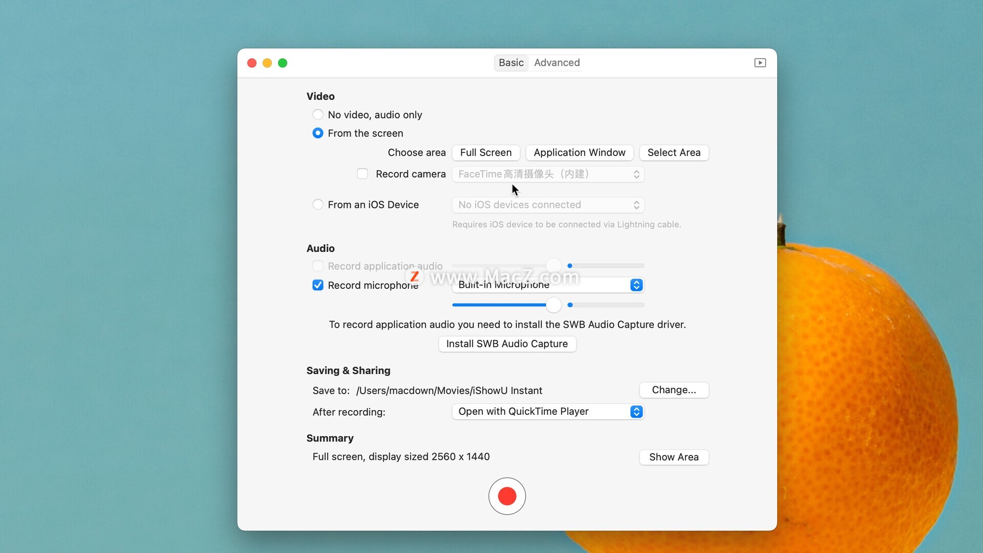Click the Show Area button
This screenshot has width=983, height=553.
pos(674,457)
